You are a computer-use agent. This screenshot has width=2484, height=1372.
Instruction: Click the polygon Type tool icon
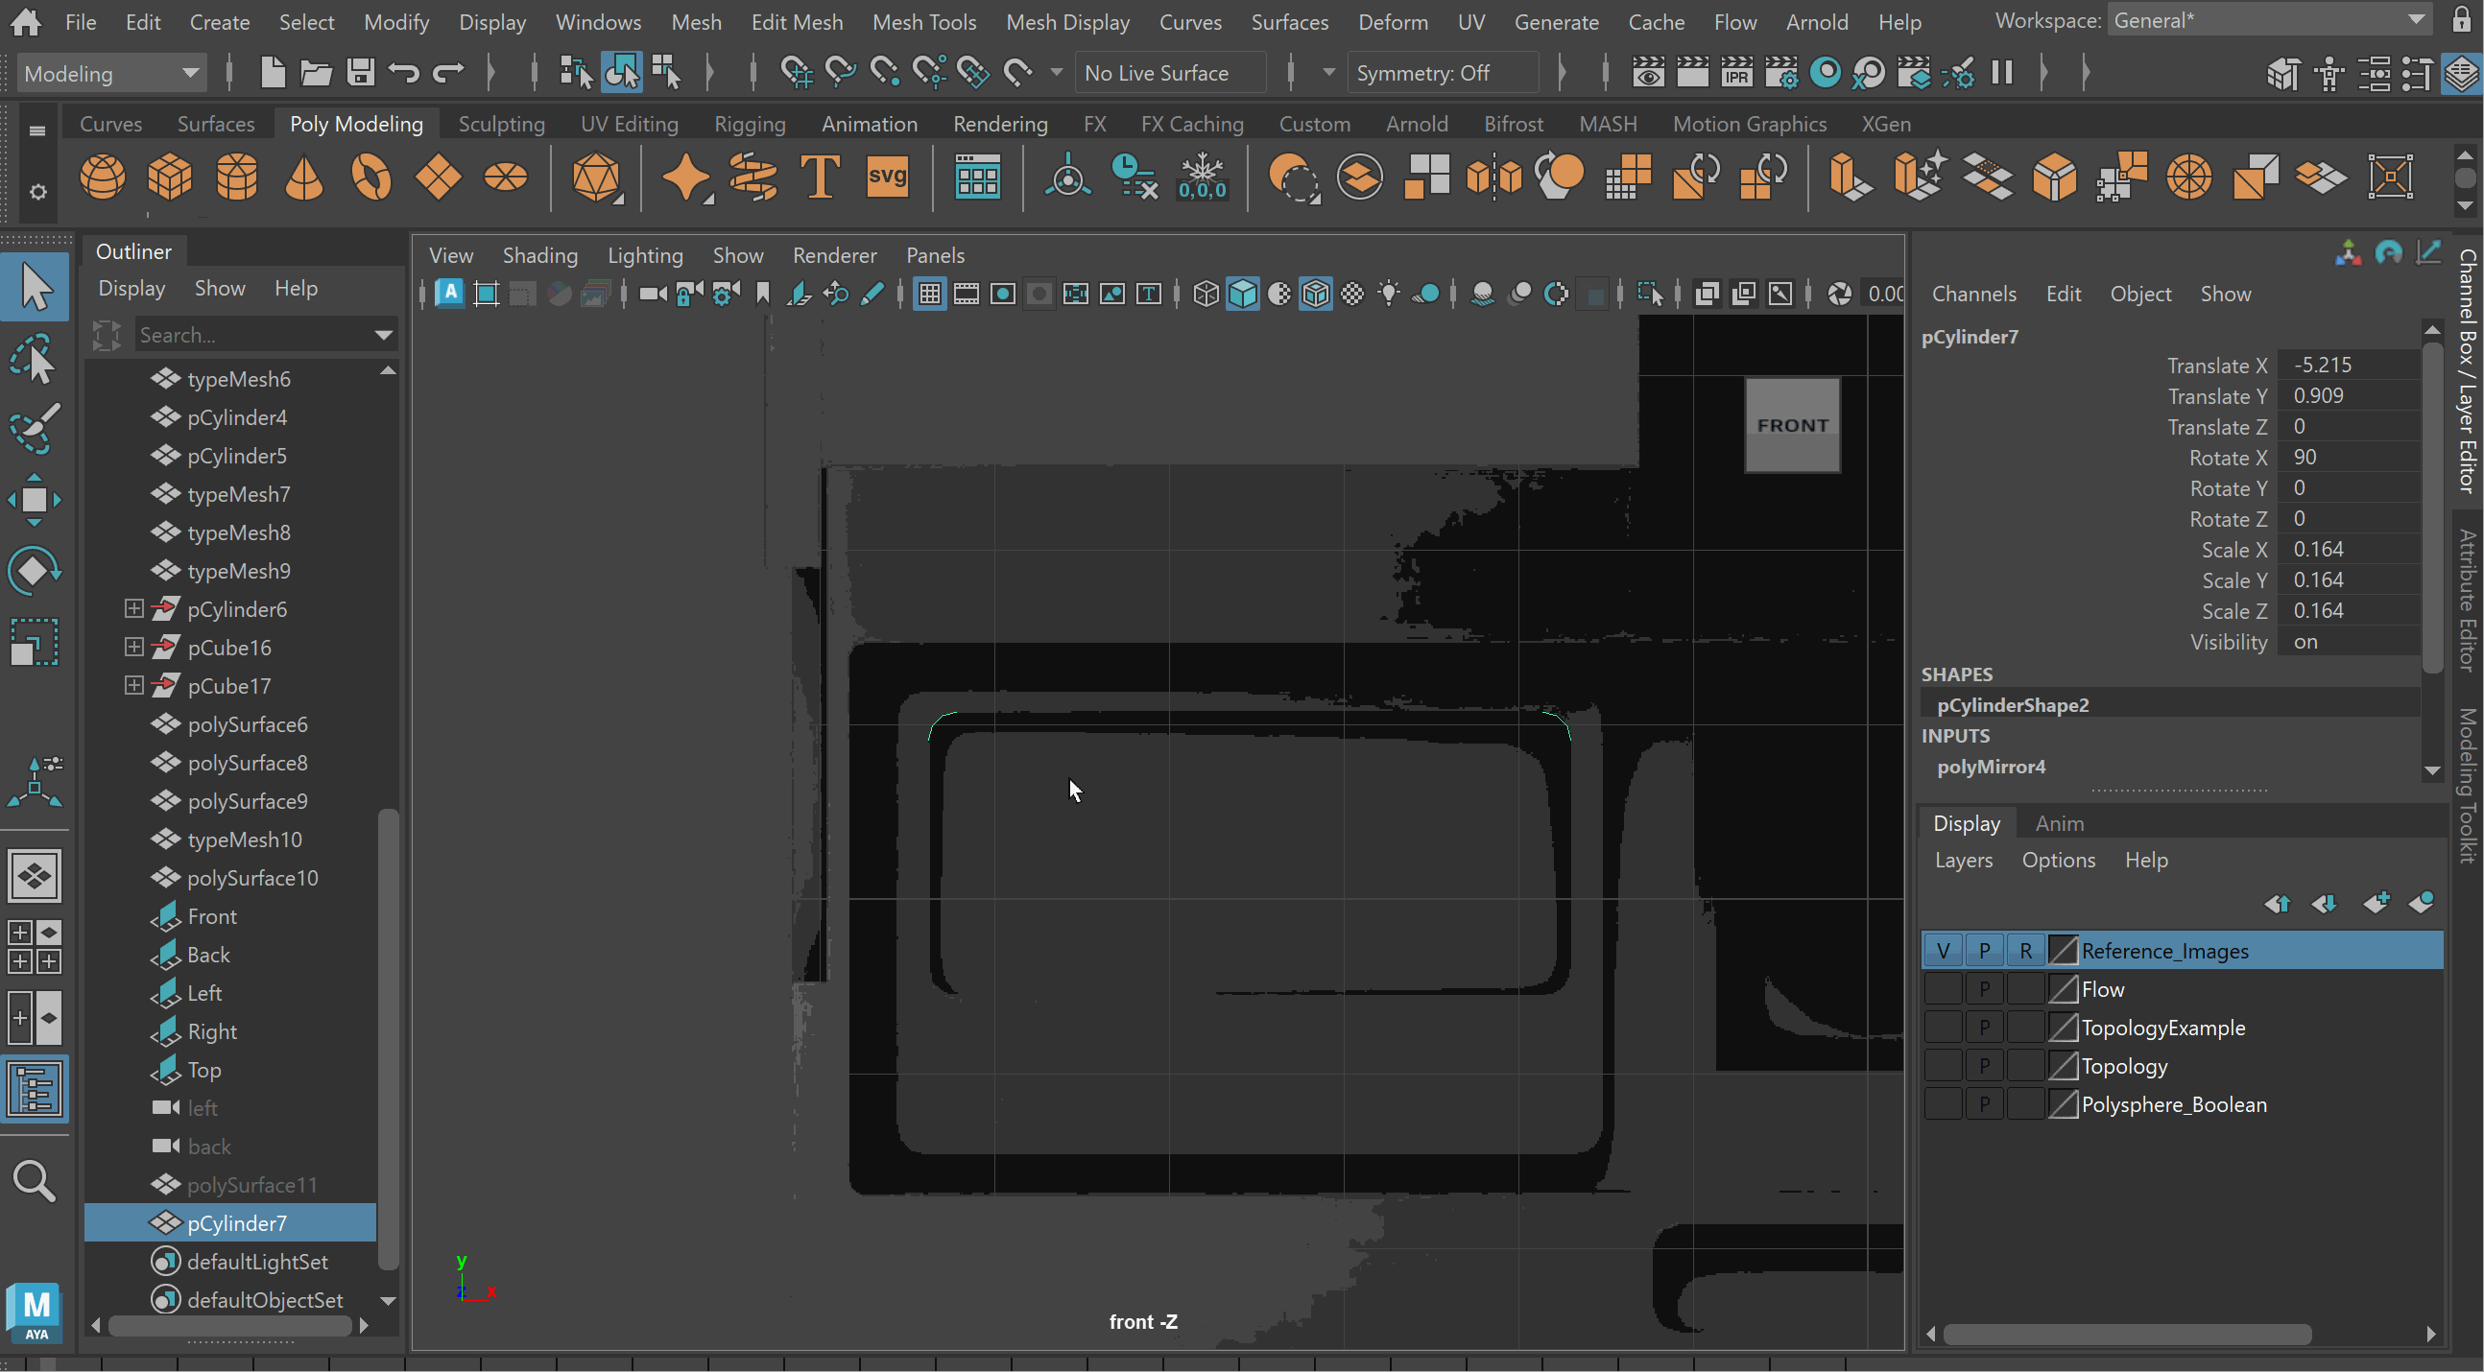pos(820,177)
